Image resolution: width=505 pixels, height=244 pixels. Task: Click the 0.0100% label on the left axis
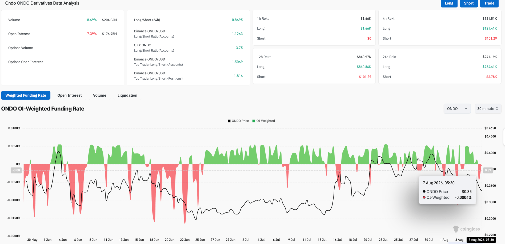pos(14,128)
